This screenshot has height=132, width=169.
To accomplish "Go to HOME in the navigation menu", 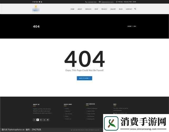I will [x=73, y=9].
